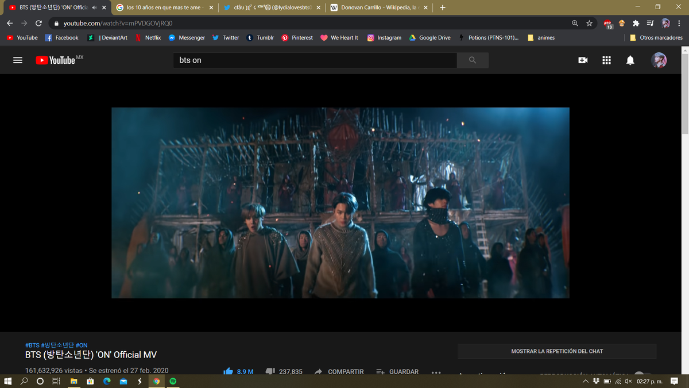Click the URL address bar
Viewport: 689px width, 388px height.
click(x=310, y=23)
